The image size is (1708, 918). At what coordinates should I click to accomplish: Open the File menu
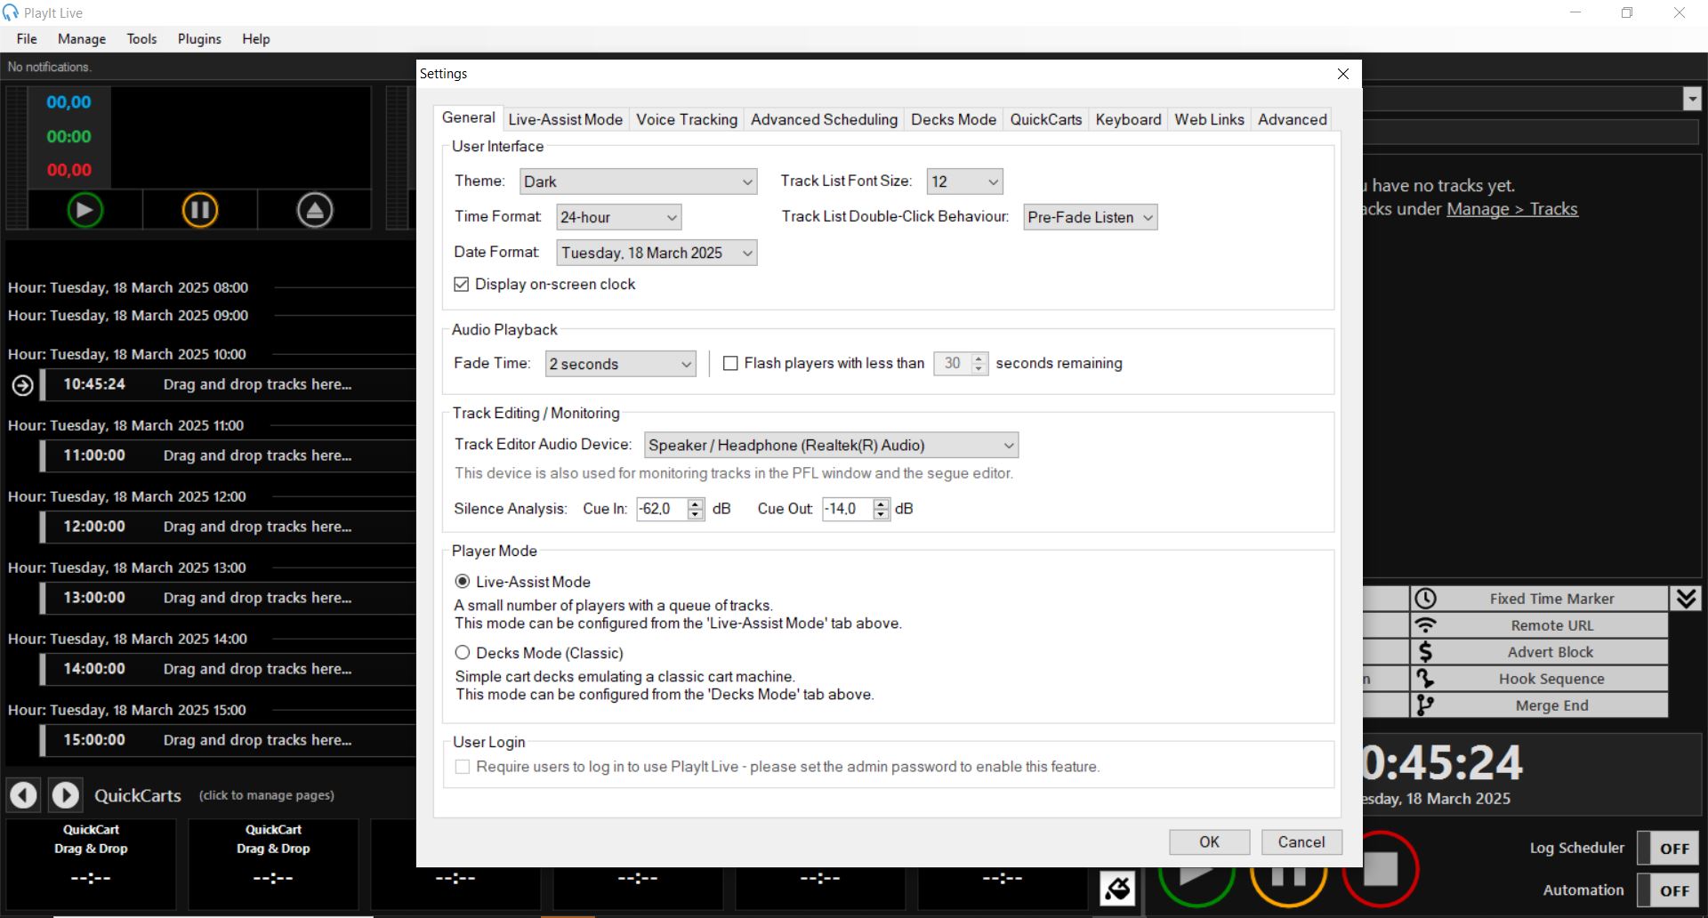click(27, 39)
